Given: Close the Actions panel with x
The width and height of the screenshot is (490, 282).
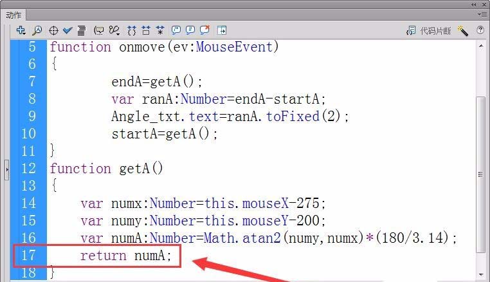Looking at the screenshot, I should 484,5.
